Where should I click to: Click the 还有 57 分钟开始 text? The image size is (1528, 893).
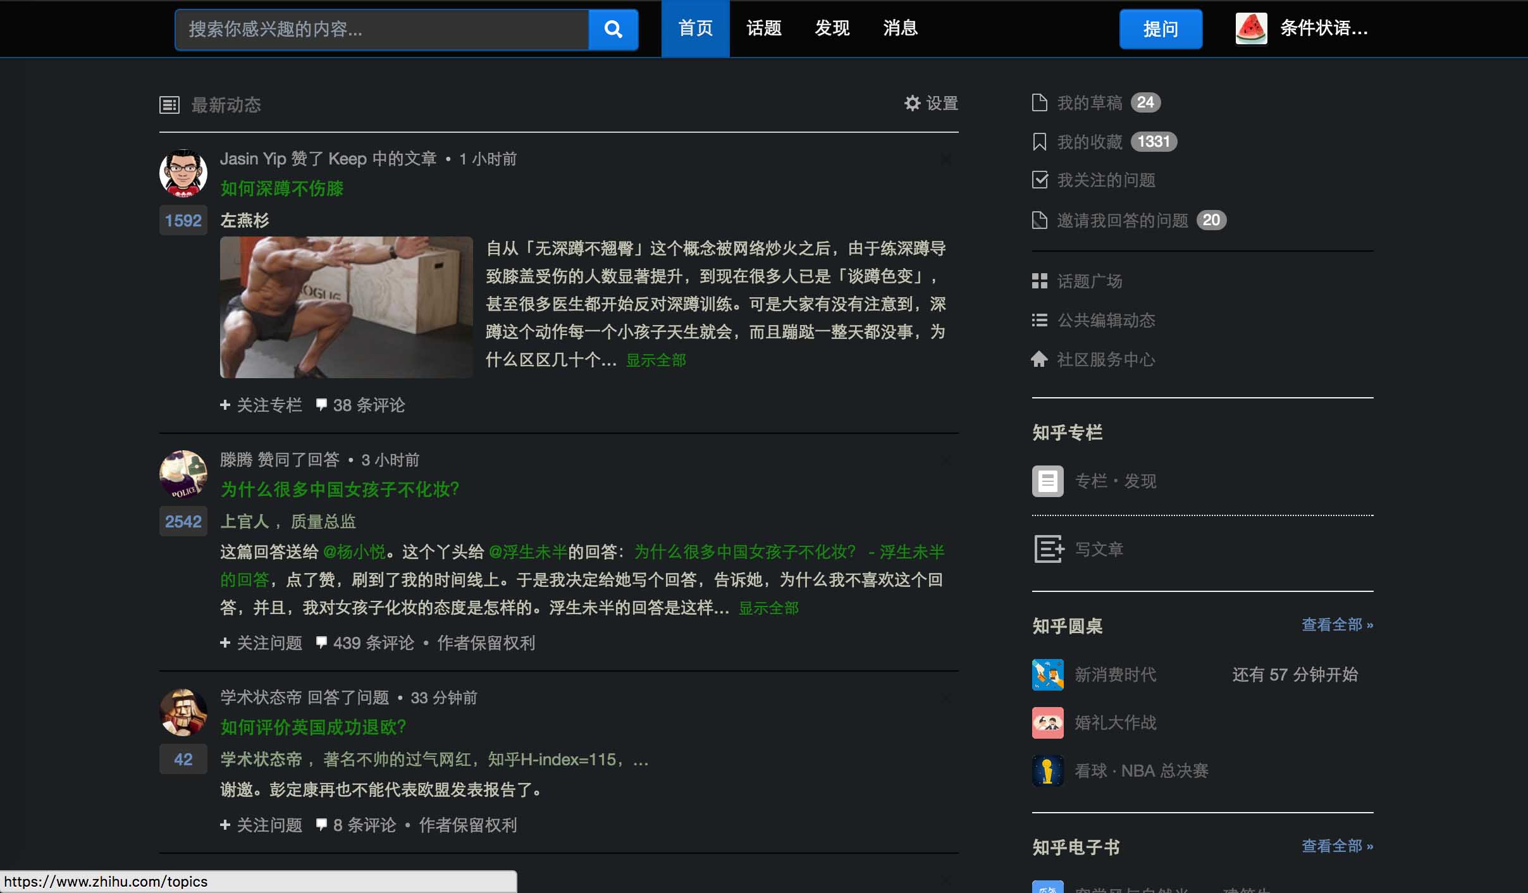pyautogui.click(x=1295, y=675)
